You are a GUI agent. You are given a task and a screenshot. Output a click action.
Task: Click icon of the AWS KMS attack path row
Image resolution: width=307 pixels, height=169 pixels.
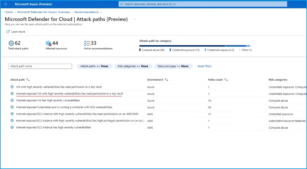[12, 114]
